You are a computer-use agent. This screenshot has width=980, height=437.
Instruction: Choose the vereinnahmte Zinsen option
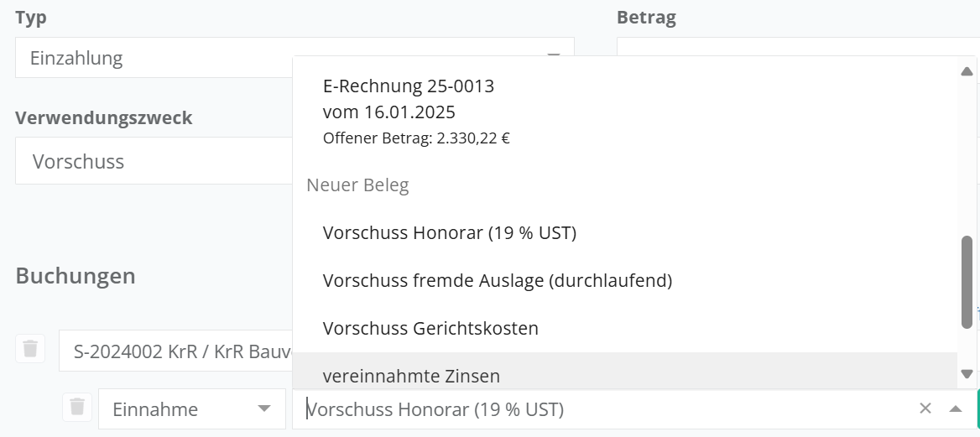[x=410, y=376]
